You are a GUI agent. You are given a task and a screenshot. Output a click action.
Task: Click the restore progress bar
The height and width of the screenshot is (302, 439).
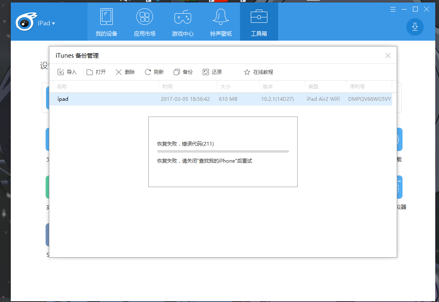(x=223, y=151)
